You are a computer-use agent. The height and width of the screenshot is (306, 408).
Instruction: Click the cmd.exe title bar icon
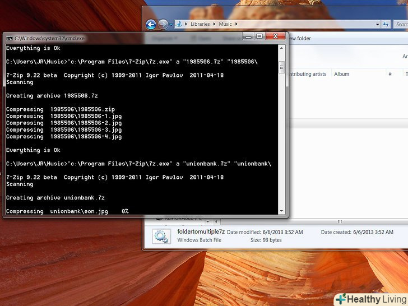(9, 38)
